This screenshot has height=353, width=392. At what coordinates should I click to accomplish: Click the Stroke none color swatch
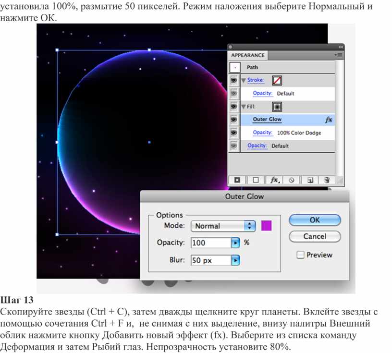(x=277, y=81)
